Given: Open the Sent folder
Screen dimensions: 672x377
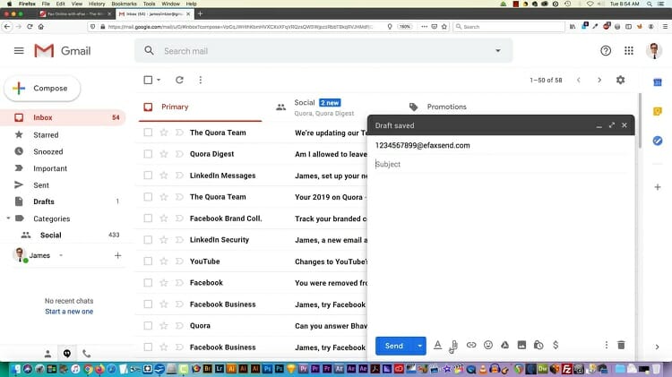Looking at the screenshot, I should 64,185.
